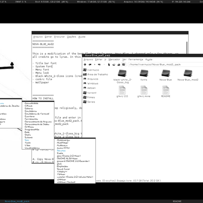Open Editar menu in text editor
Viewport: 203px width, 203px height.
[48, 37]
